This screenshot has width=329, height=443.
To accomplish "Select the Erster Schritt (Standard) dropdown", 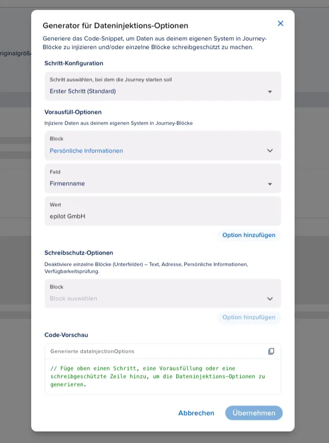I will (x=163, y=86).
